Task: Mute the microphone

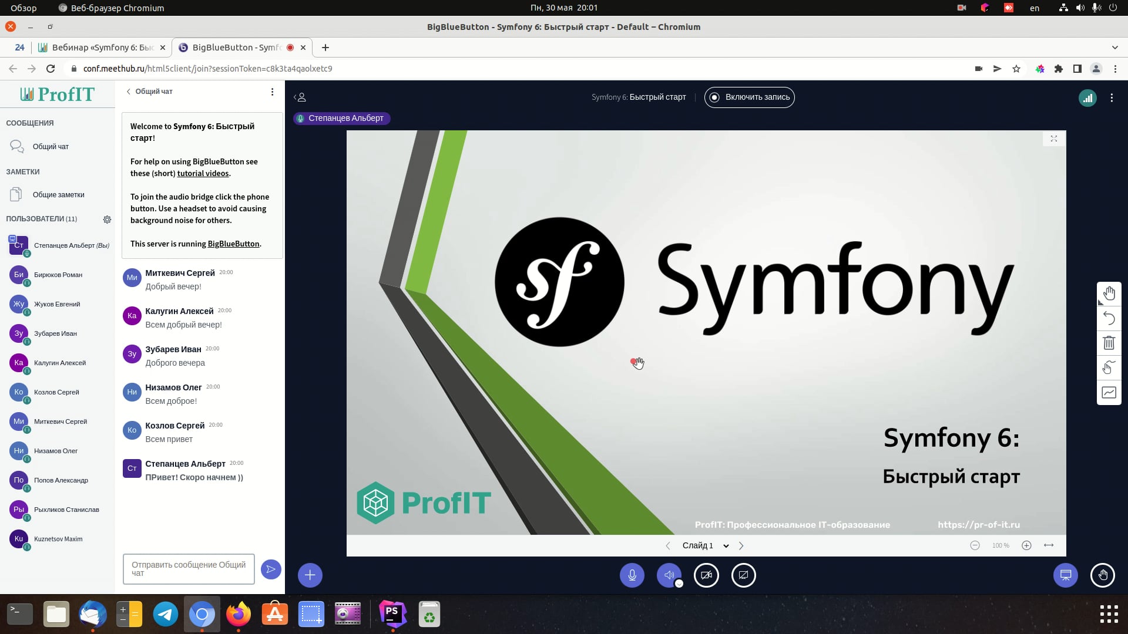Action: (x=632, y=575)
